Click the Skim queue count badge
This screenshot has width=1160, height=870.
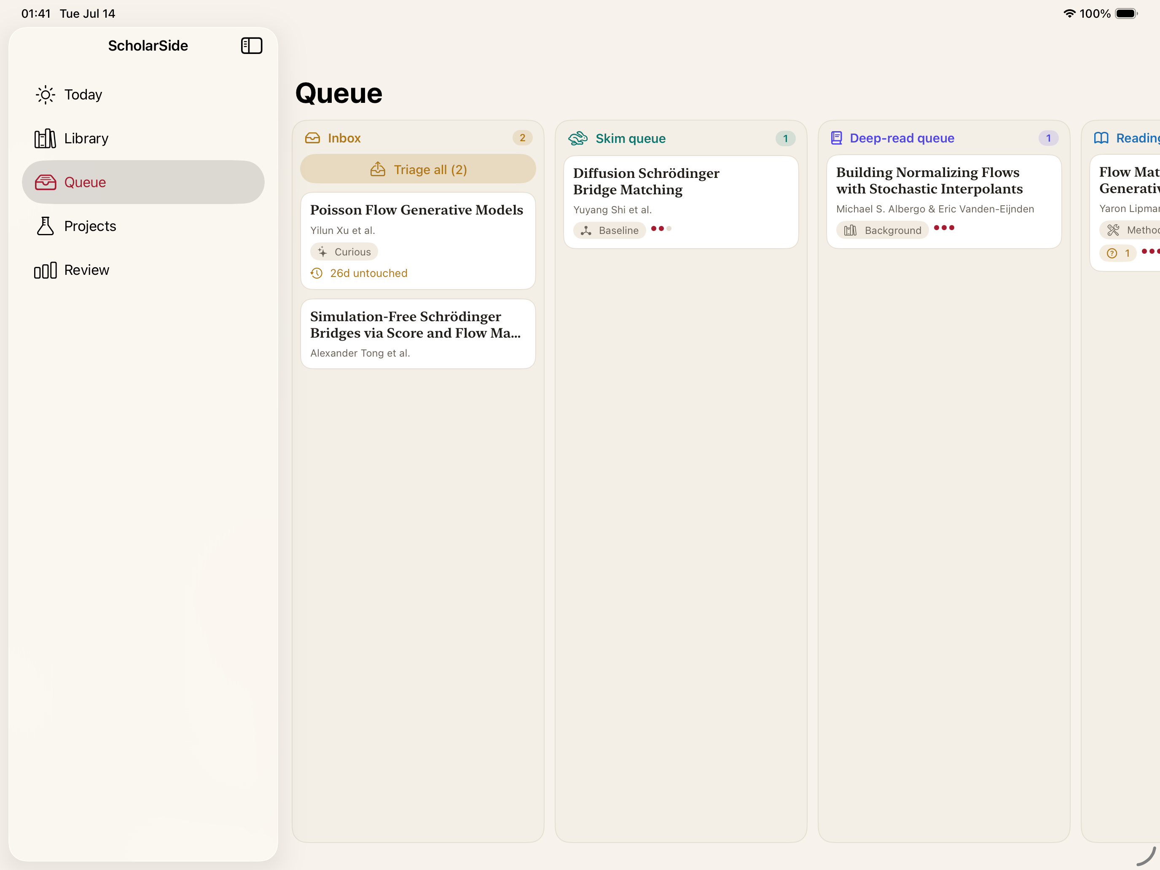[785, 138]
